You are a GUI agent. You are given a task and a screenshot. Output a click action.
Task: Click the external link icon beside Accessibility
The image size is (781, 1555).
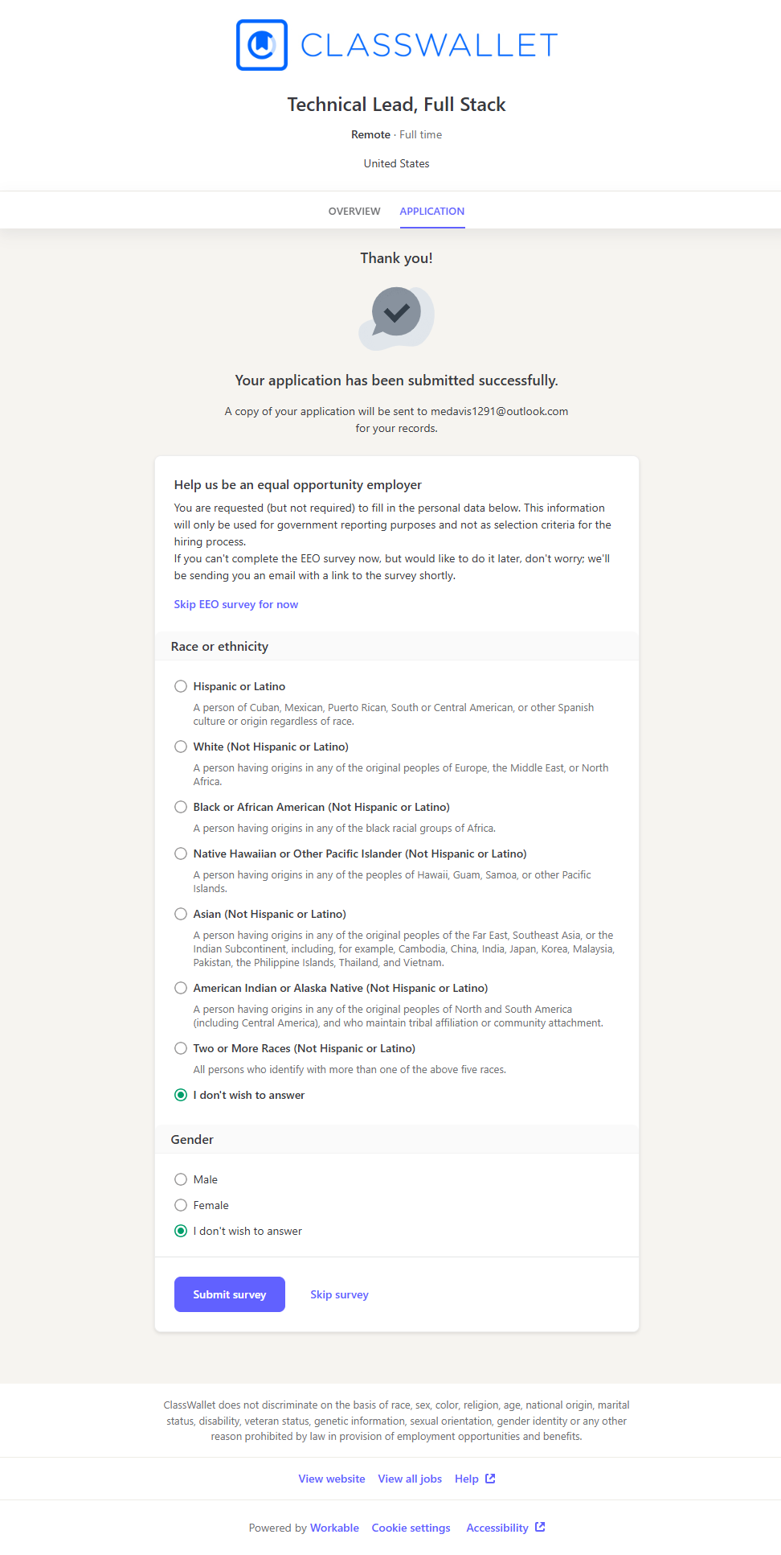[540, 1527]
